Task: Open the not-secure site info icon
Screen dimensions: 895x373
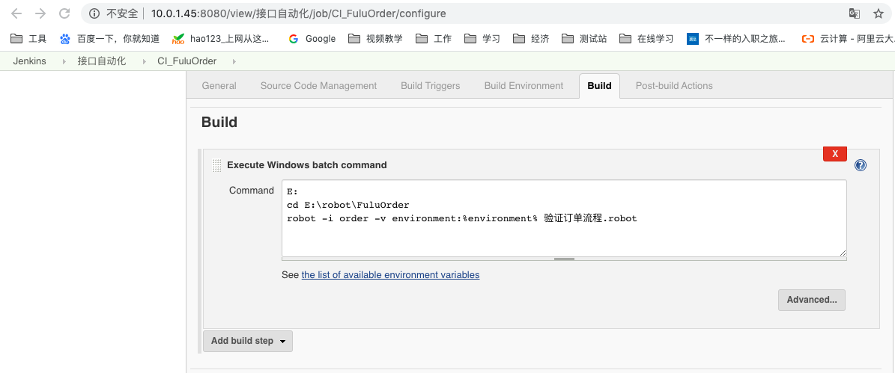Action: 94,13
